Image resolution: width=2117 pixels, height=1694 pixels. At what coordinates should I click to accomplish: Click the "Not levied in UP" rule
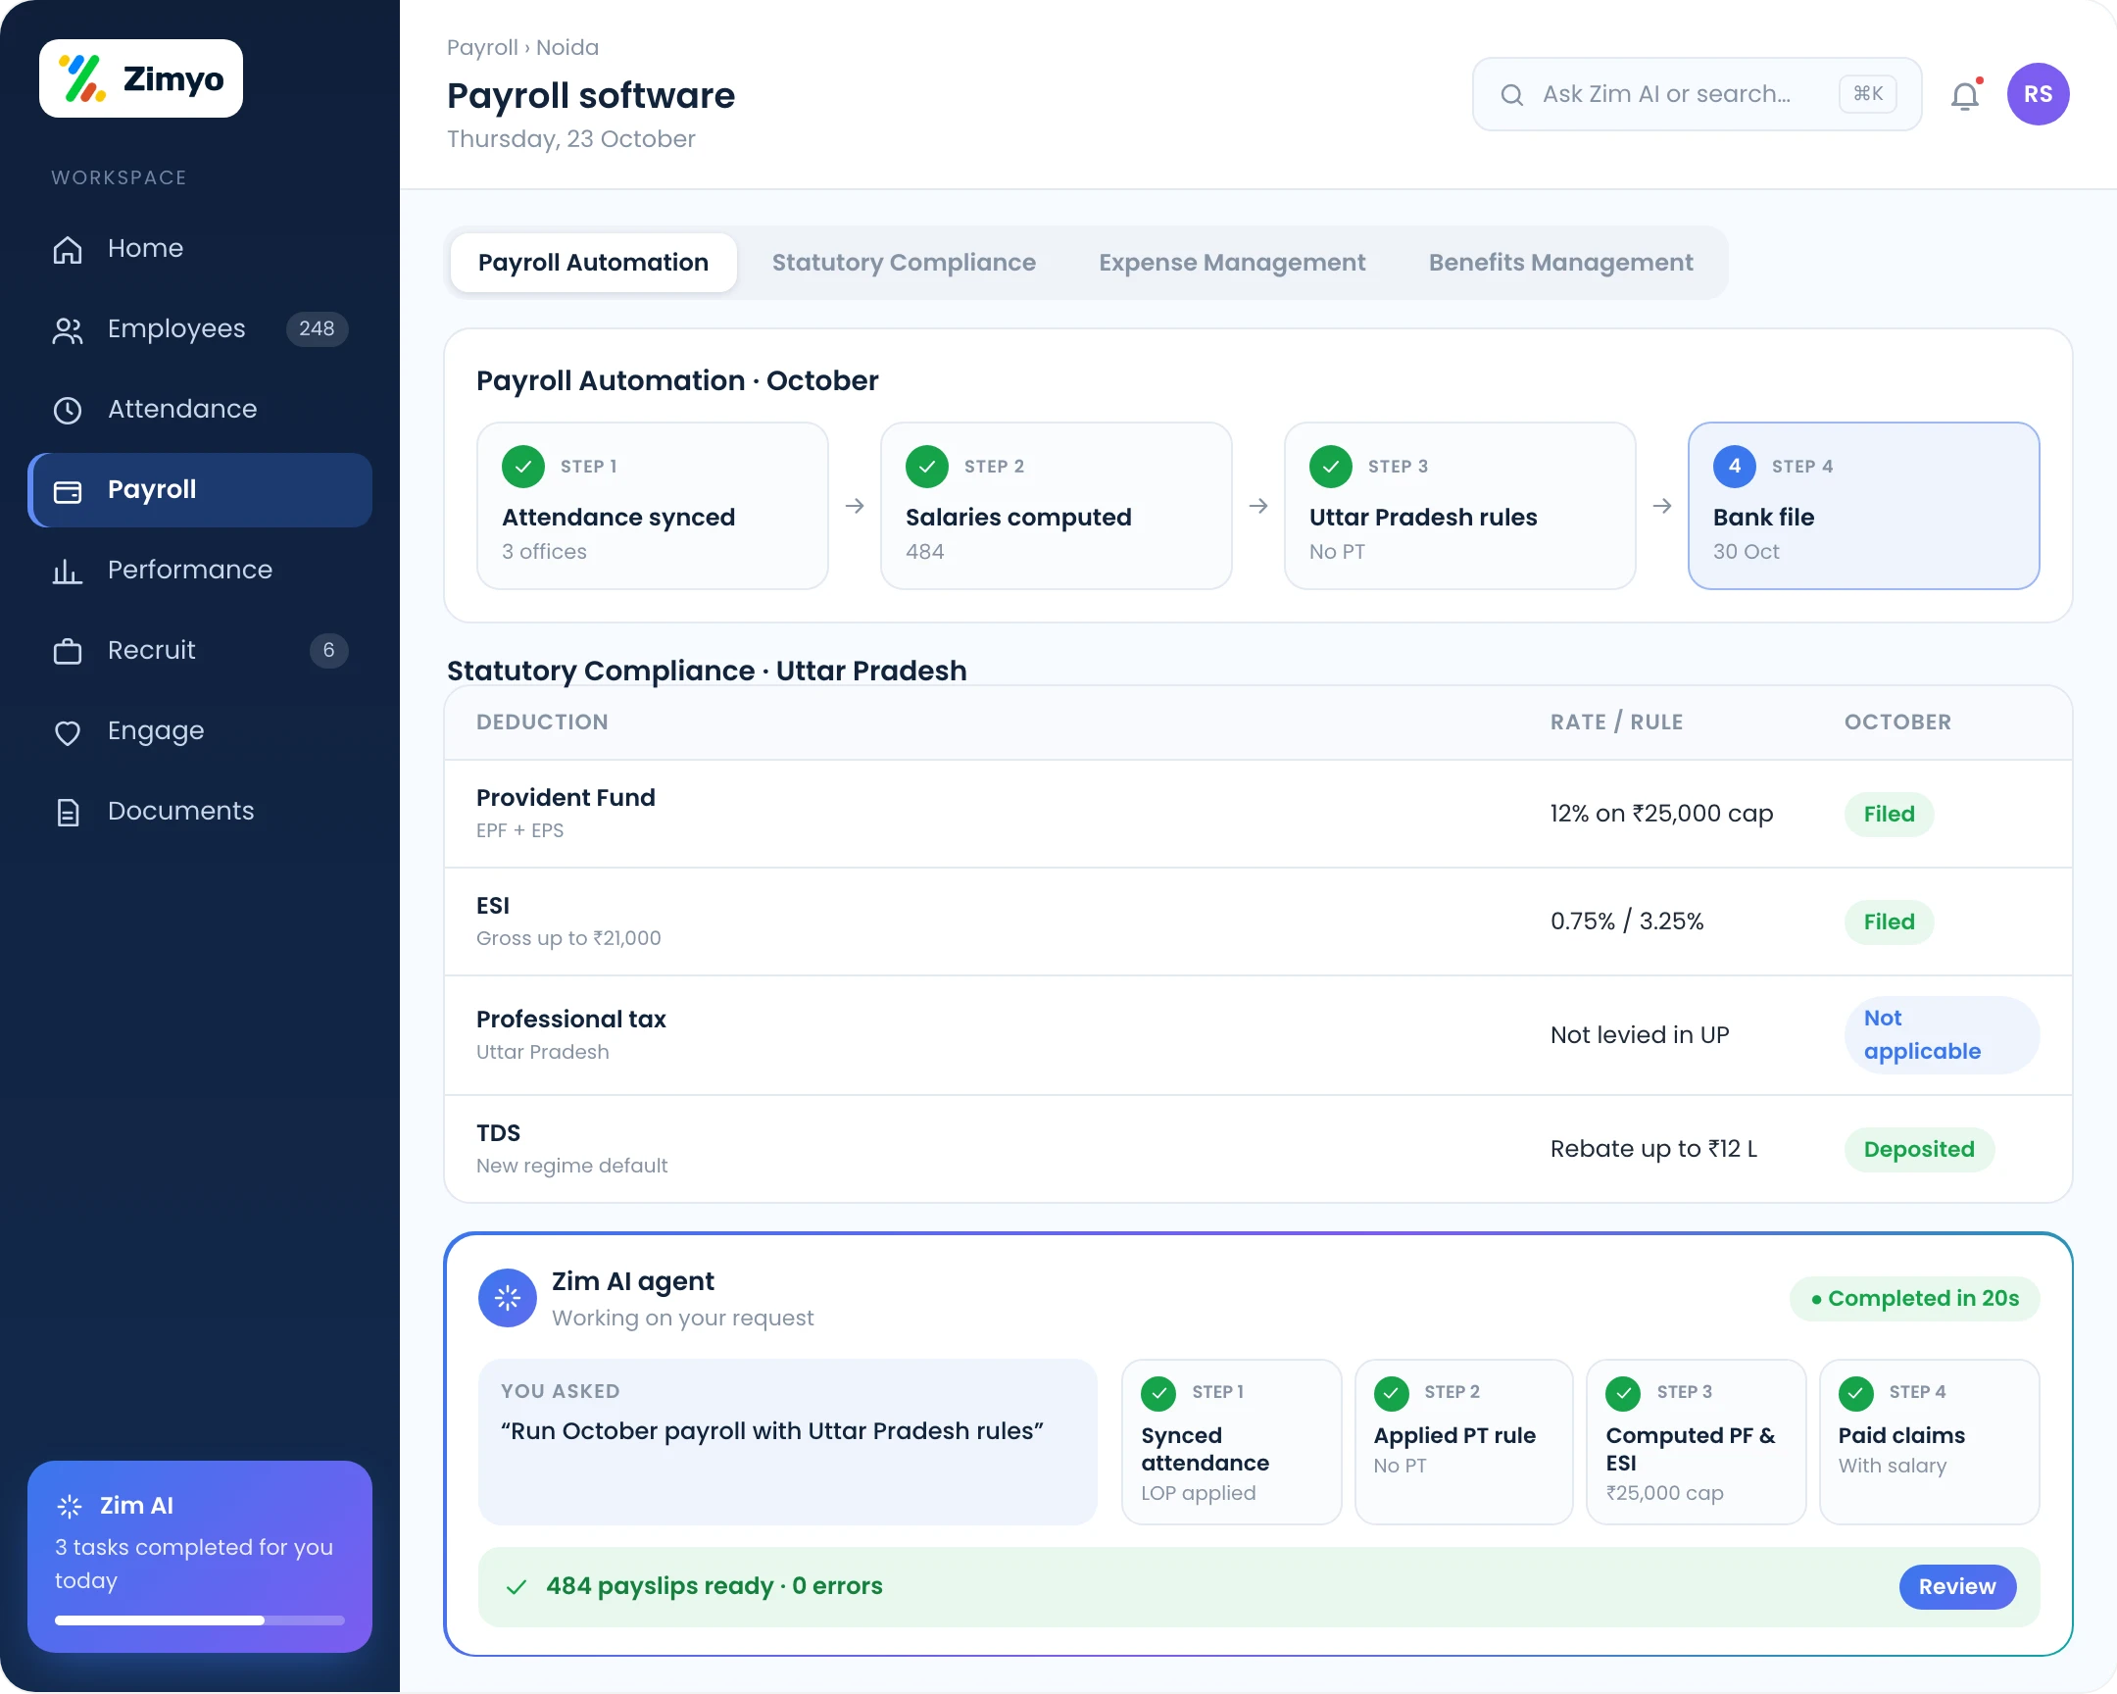coord(1640,1036)
